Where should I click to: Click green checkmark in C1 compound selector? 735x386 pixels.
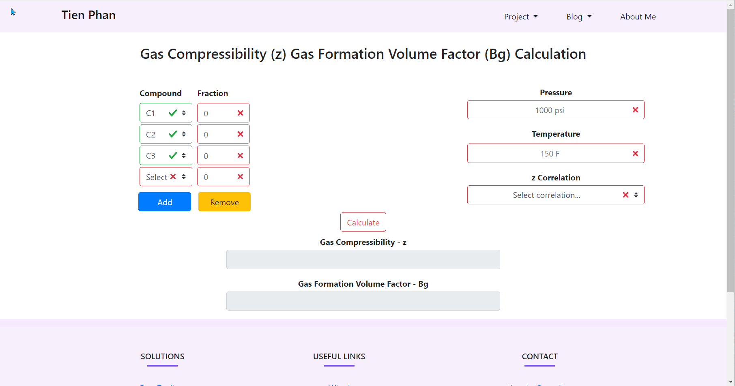coord(173,113)
